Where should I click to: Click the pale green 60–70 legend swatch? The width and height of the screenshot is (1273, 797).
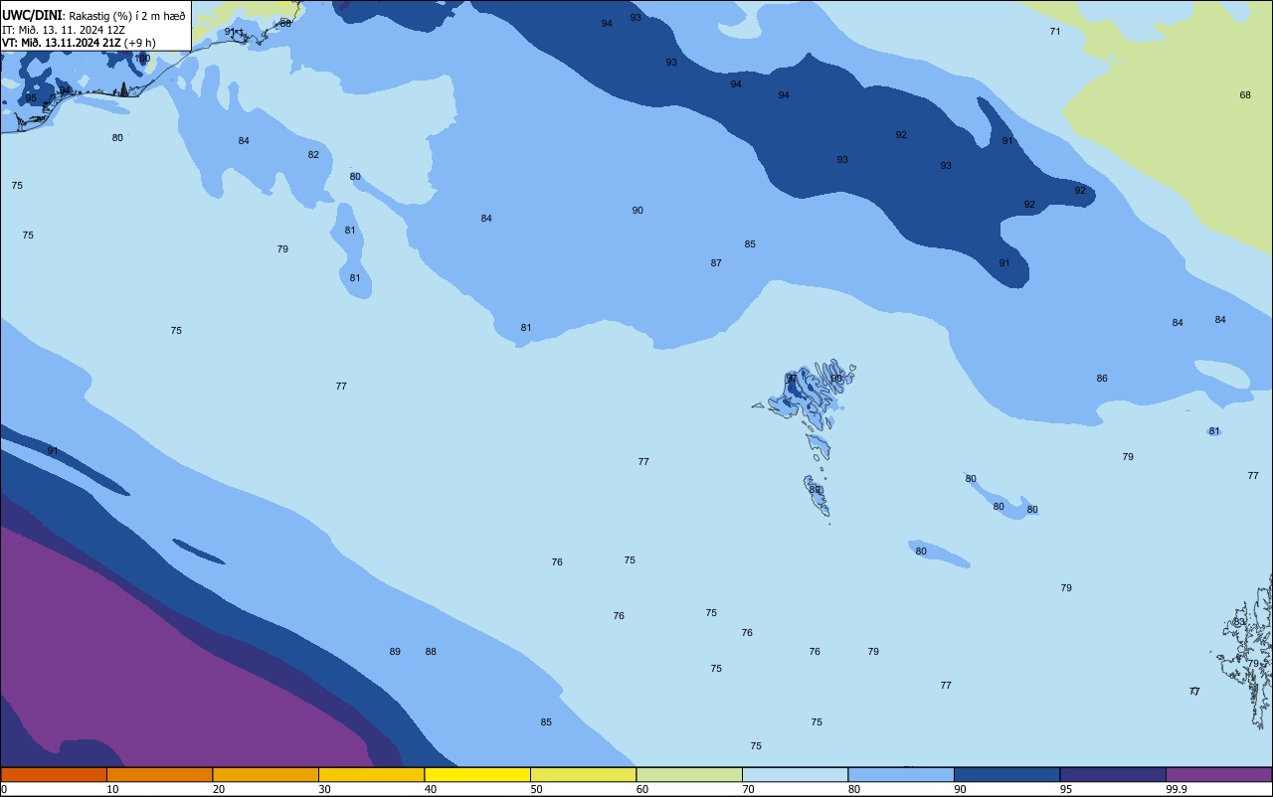point(689,774)
